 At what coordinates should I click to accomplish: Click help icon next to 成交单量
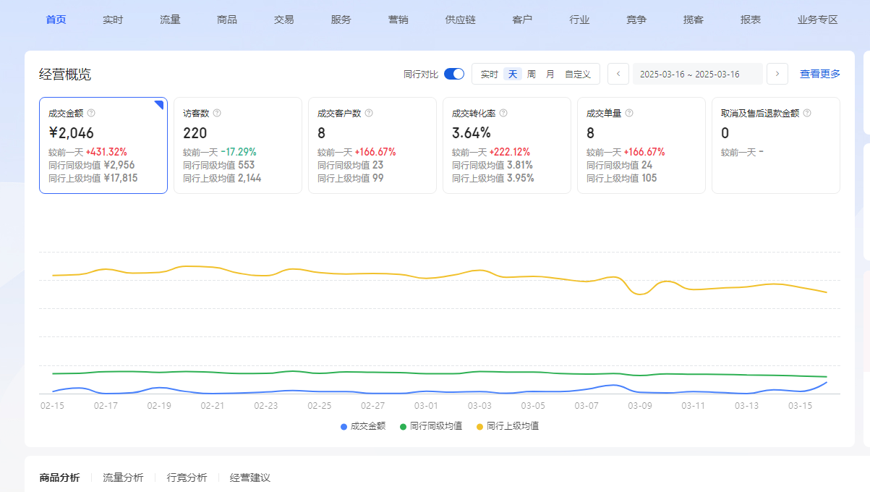tap(629, 114)
